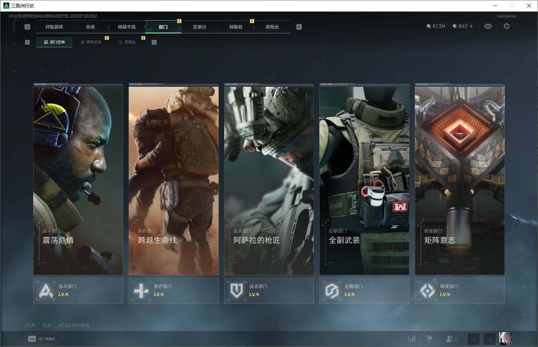Switch to the 仓库 tab
The height and width of the screenshot is (347, 538).
90,27
